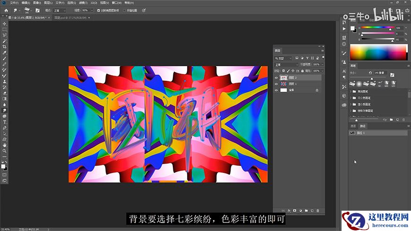
Task: Click the Home icon in options bar
Action: click(x=6, y=10)
